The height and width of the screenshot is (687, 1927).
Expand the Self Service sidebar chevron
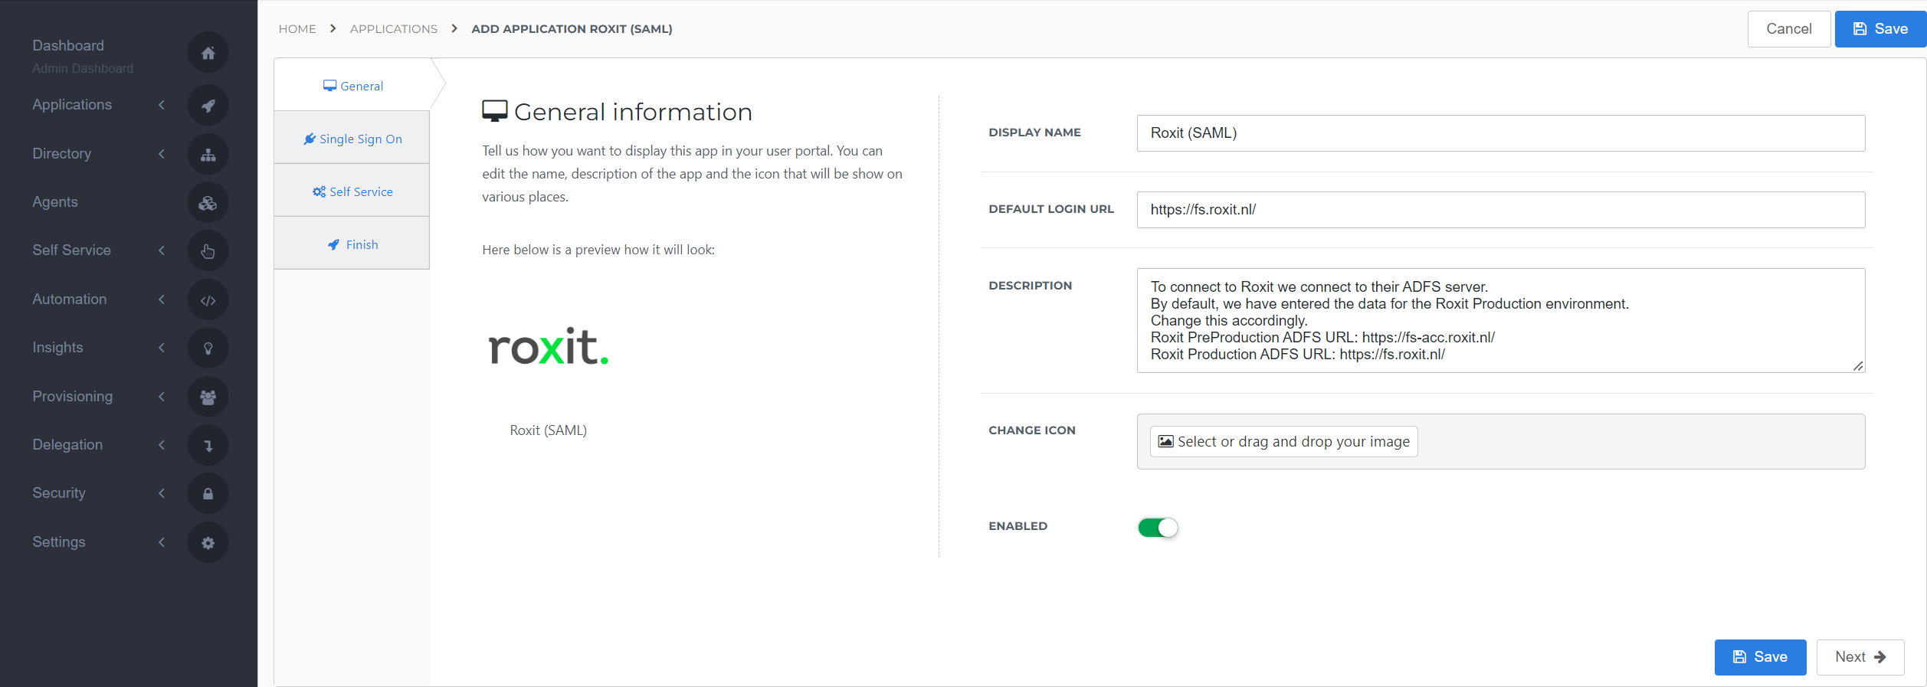(162, 250)
